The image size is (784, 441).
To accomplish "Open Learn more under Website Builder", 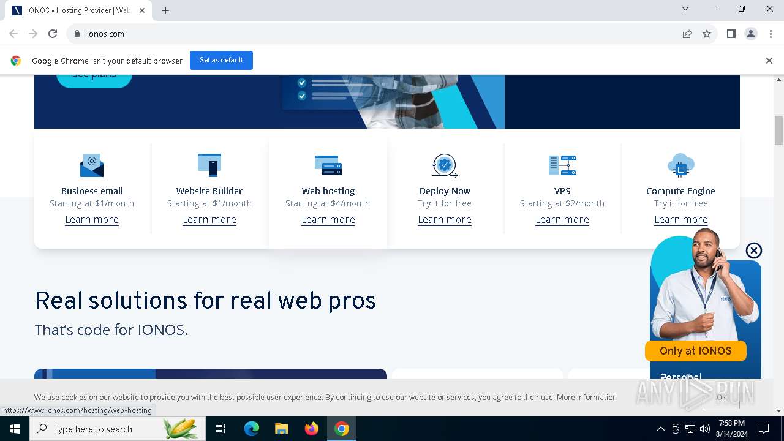I will (x=209, y=219).
